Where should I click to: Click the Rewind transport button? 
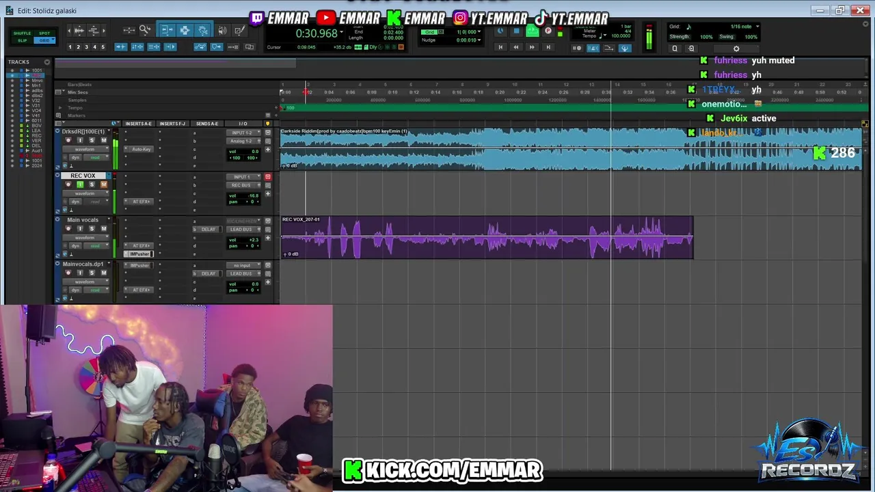click(x=516, y=47)
